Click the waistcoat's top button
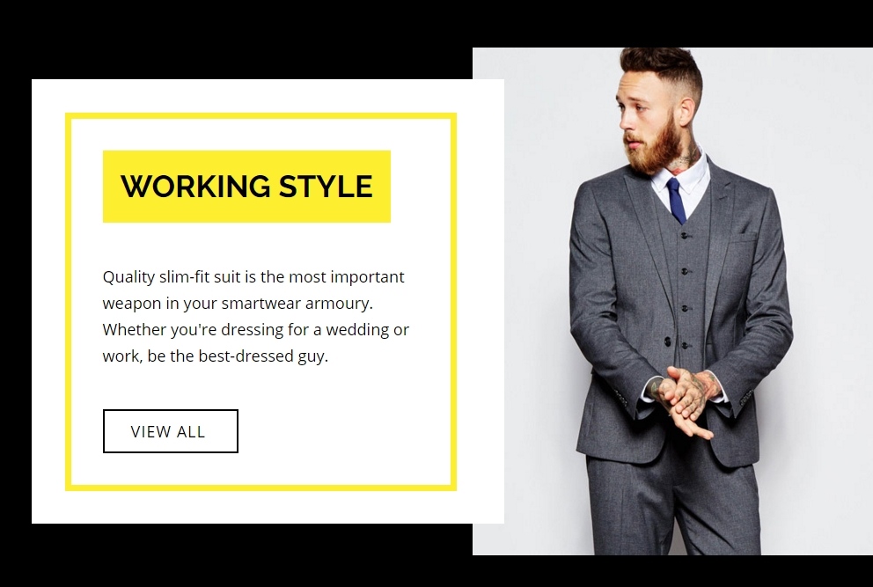This screenshot has width=873, height=587. (685, 236)
